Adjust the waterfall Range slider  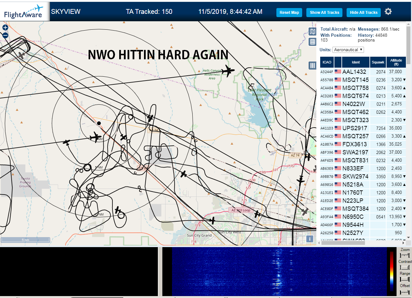(x=405, y=279)
